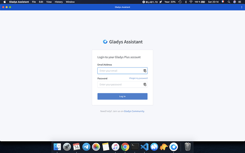This screenshot has width=245, height=153.
Task: Click the Wi-Fi status icon
Action: pyautogui.click(x=191, y=2)
